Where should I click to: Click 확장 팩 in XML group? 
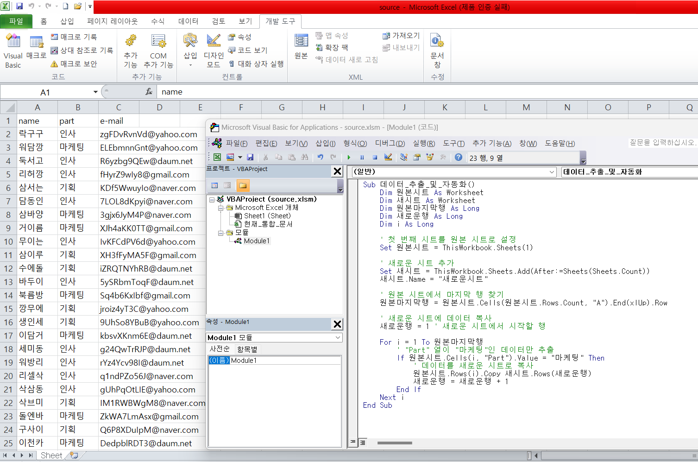tap(332, 47)
